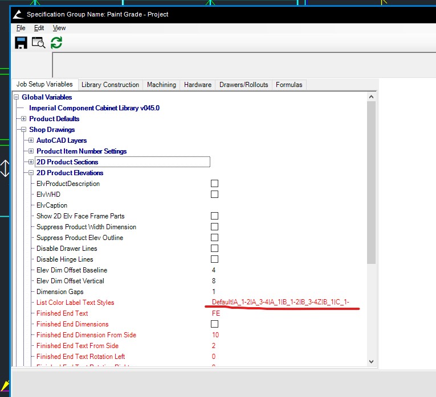
Task: Collapse the 2D Product Elevations node
Action: click(x=31, y=173)
